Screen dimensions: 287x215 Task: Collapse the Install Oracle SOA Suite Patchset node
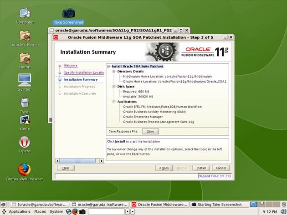(108, 67)
